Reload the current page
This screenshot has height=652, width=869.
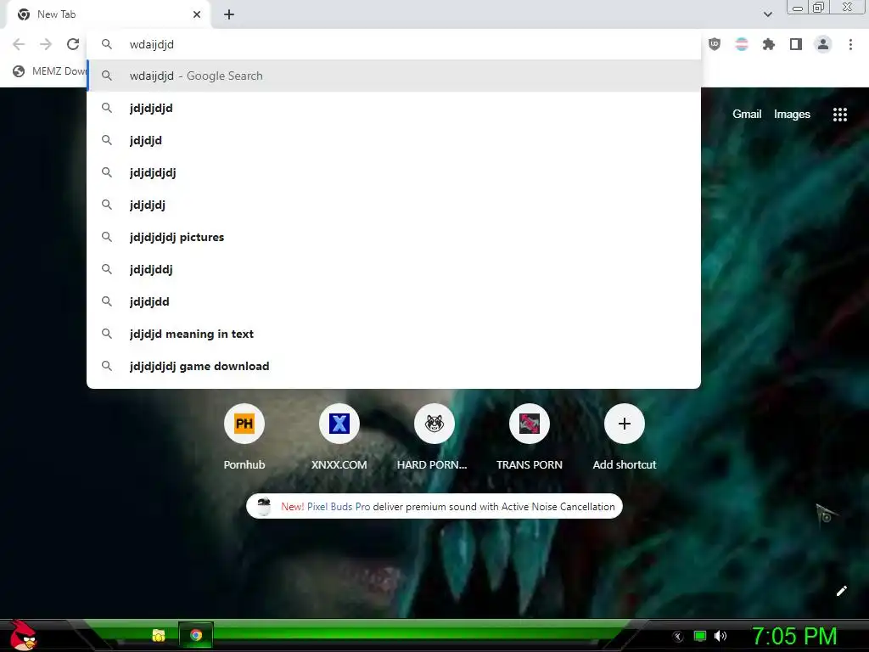[73, 44]
